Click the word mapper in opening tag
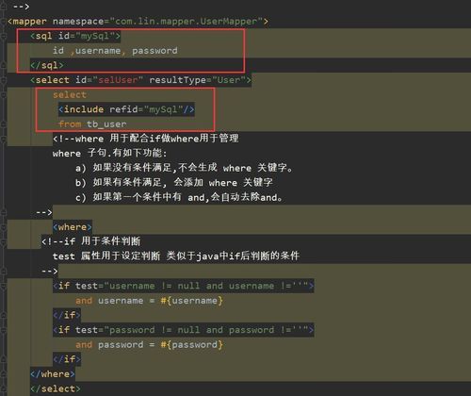The height and width of the screenshot is (396, 471). click(x=29, y=22)
